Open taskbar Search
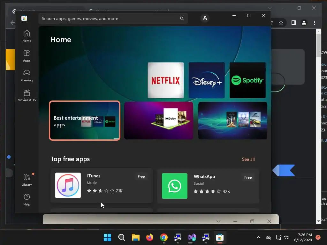 pos(121,237)
